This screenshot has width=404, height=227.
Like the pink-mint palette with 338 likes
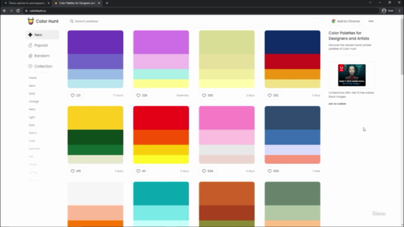click(141, 95)
